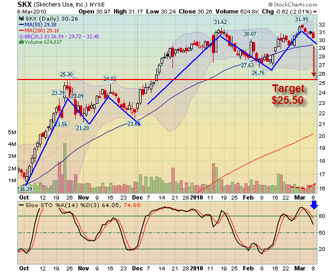
Task: Click the 23.39 price label
Action: point(58,93)
